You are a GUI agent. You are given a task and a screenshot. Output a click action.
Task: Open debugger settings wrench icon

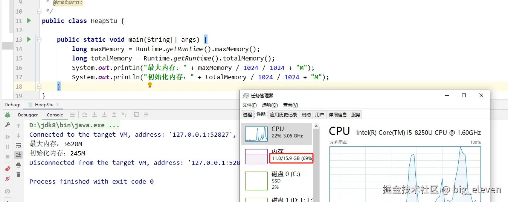[x=8, y=125]
